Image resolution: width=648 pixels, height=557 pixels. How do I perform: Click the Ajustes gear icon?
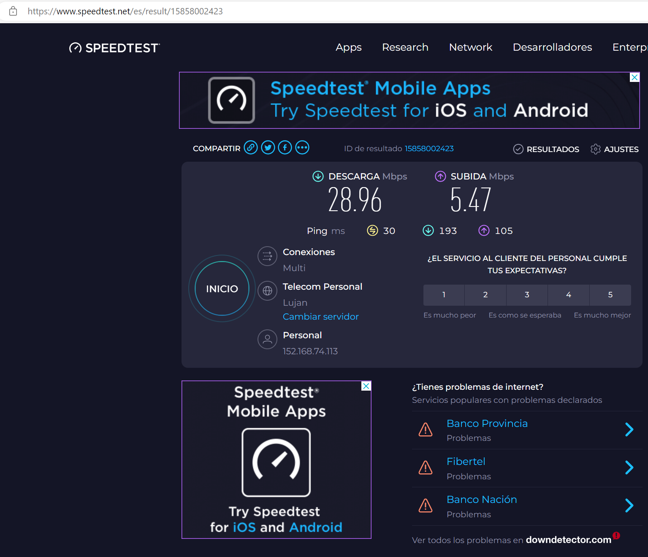(x=595, y=149)
